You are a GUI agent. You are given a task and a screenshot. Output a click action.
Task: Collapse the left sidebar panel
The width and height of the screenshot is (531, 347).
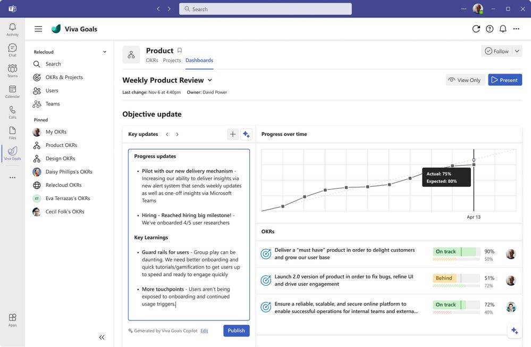tap(102, 337)
